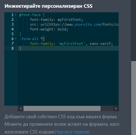Click the empty area of the CSS code editor
The height and width of the screenshot is (135, 136).
(x=68, y=78)
